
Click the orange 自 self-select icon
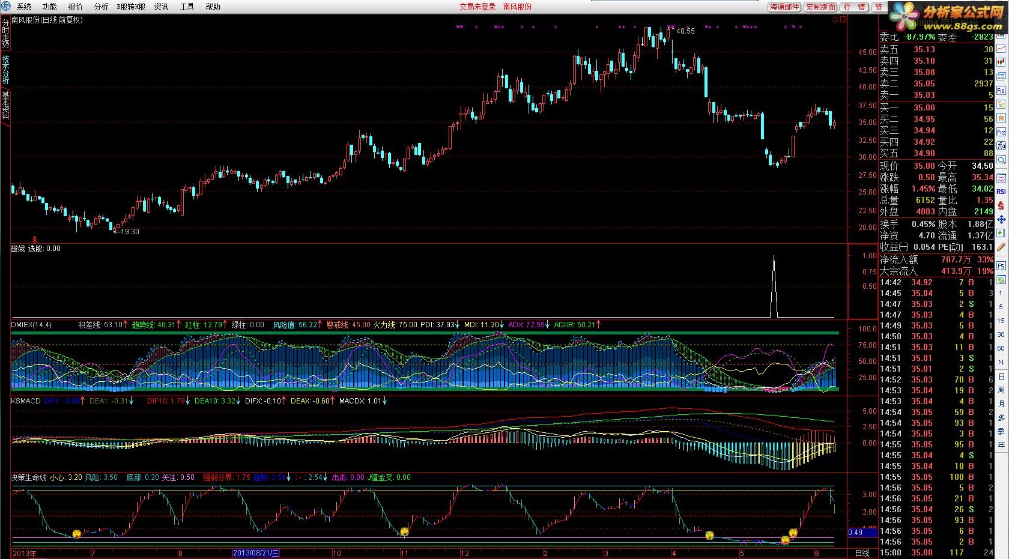(x=1001, y=118)
